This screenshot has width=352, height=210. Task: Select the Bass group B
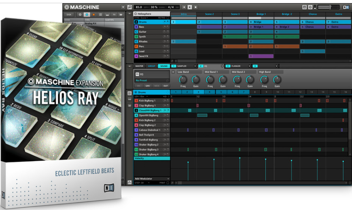tap(152, 27)
